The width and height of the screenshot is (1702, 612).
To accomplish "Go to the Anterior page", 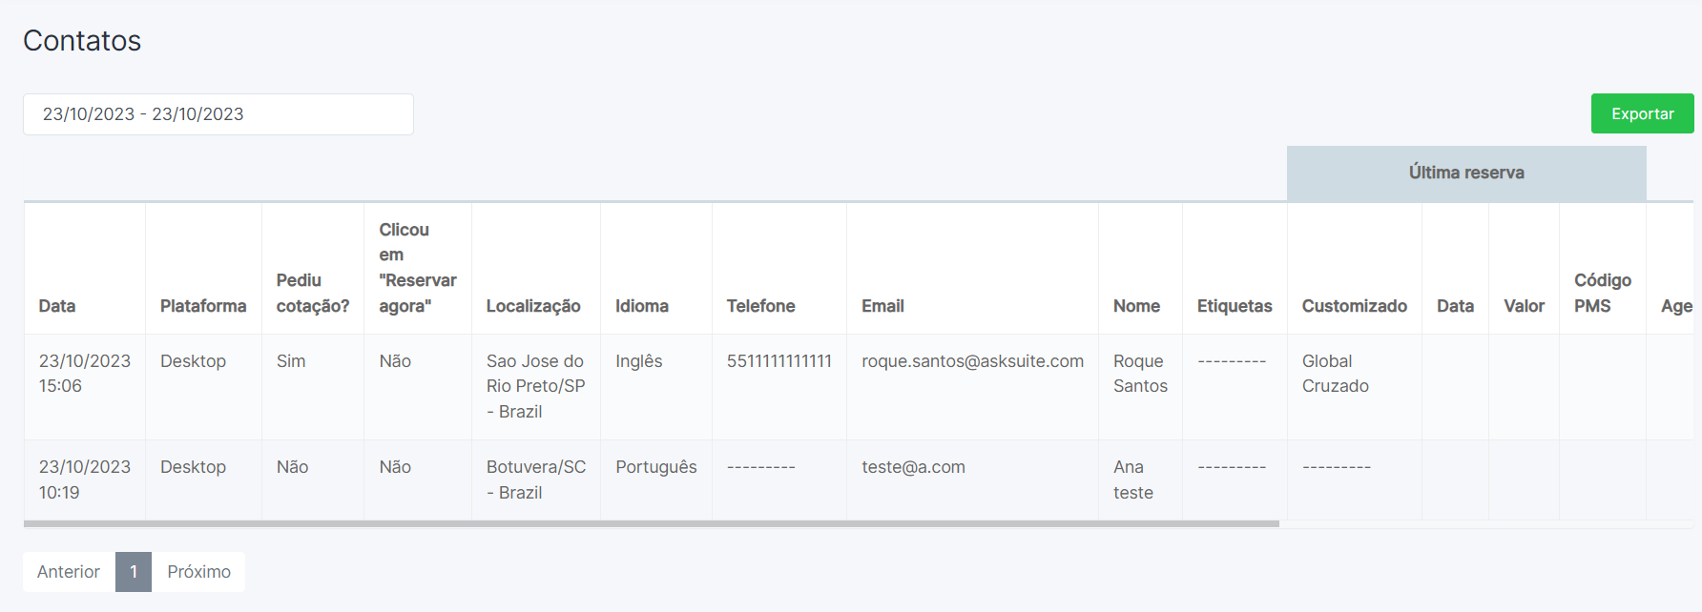I will click(x=69, y=572).
